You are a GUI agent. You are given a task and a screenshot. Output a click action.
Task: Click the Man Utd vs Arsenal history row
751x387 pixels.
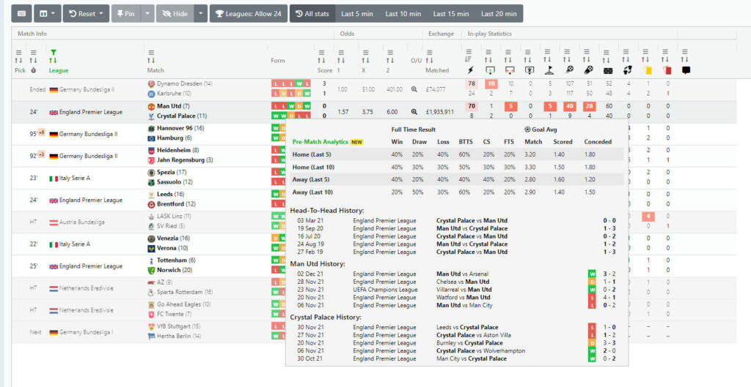(x=456, y=274)
